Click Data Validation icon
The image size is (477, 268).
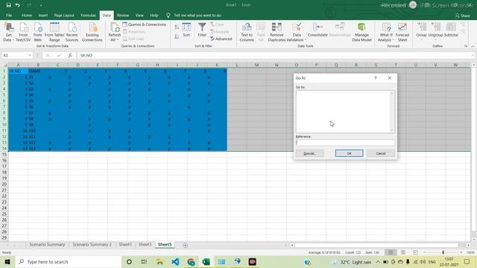click(x=297, y=32)
